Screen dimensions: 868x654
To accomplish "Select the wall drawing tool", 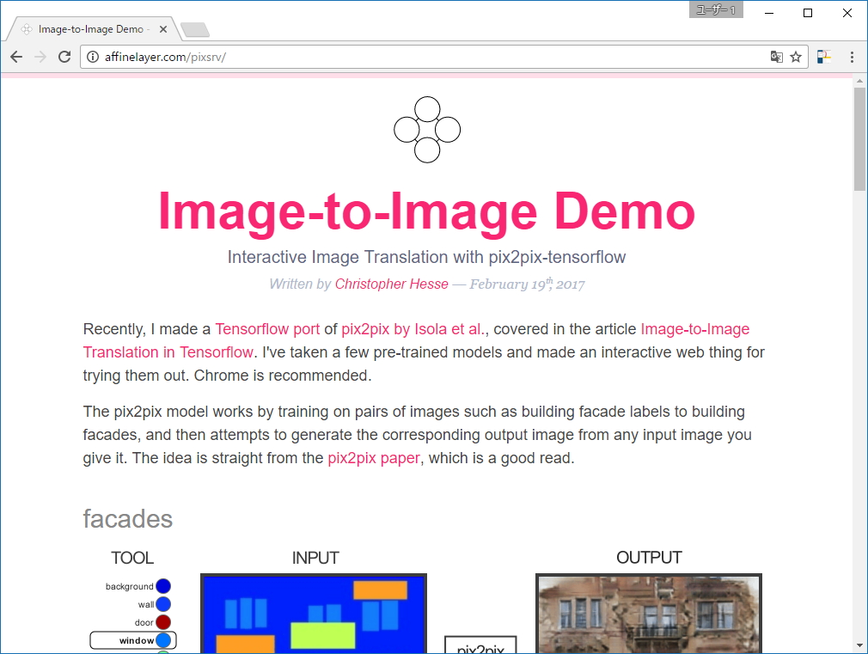I will [164, 604].
